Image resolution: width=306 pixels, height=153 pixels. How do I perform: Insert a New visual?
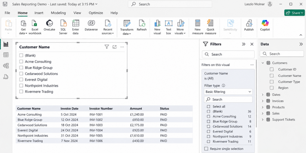click(x=157, y=27)
